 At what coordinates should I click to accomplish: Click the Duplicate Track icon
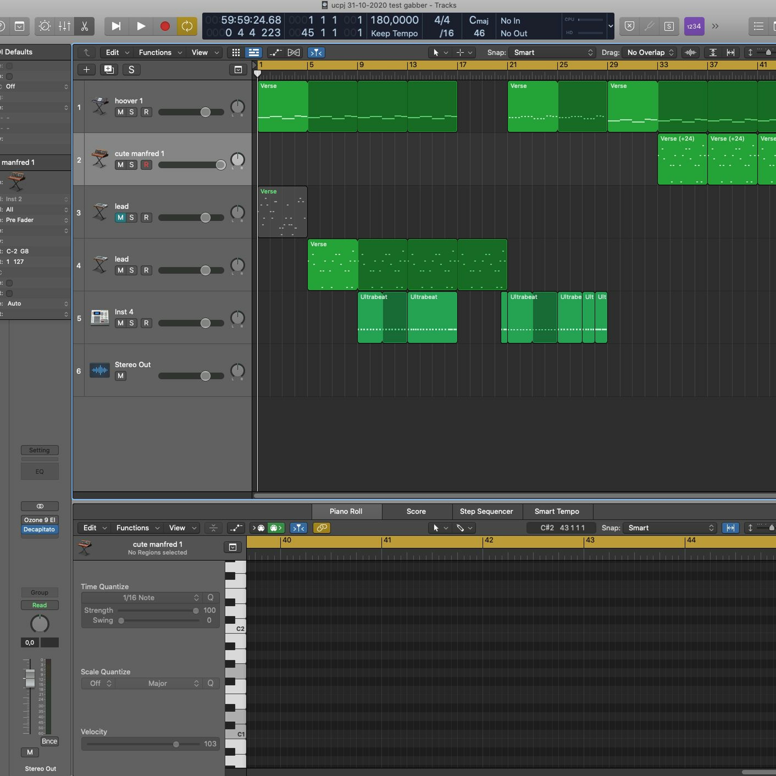tap(109, 70)
